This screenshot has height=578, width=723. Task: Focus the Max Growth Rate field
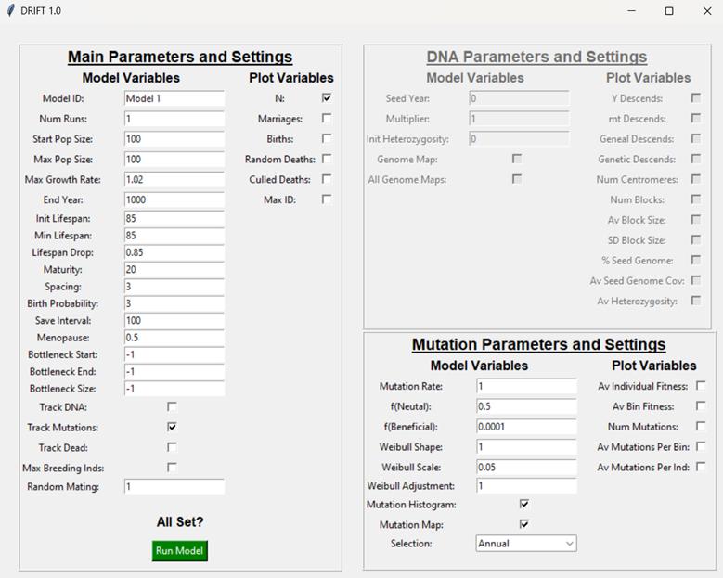(174, 179)
